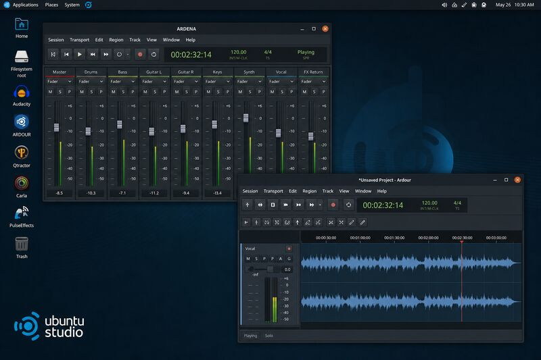Open the Synth channel Fader dropdown
The width and height of the screenshot is (541, 360).
click(x=249, y=82)
